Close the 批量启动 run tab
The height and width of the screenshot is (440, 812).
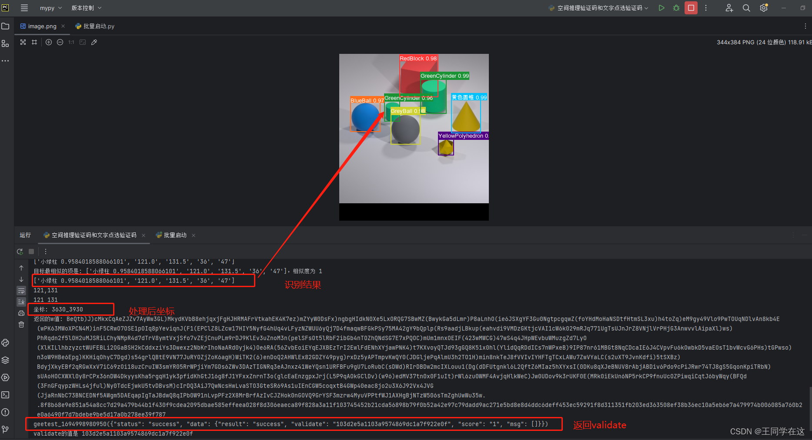click(194, 235)
